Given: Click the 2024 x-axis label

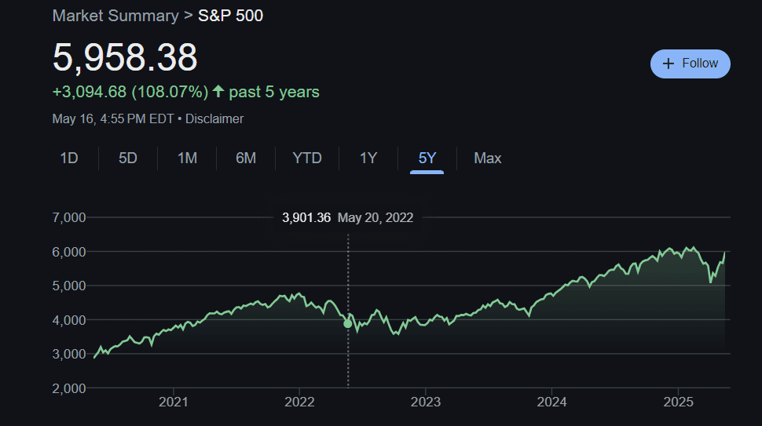Looking at the screenshot, I should point(551,402).
